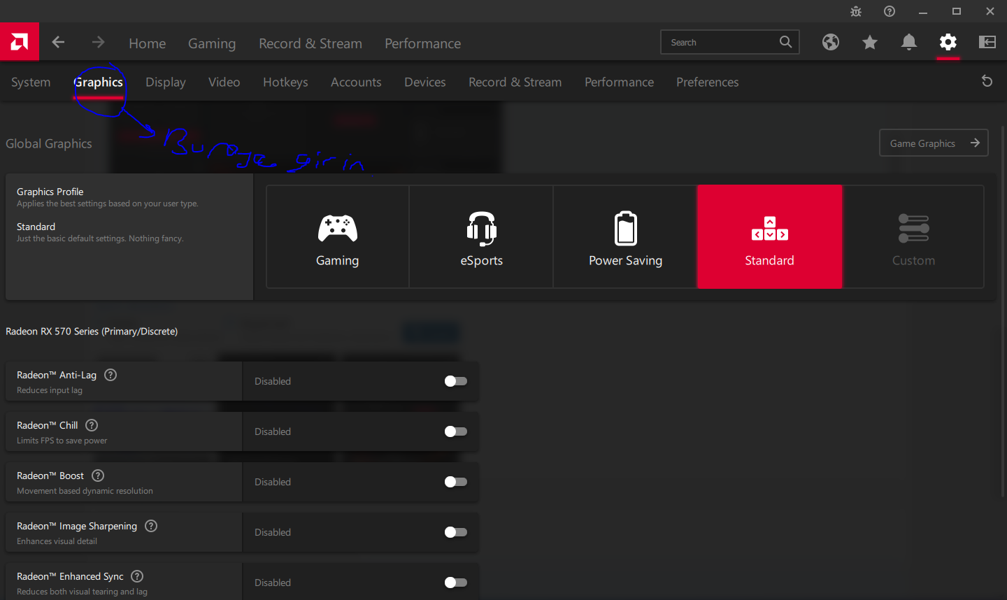Image resolution: width=1007 pixels, height=600 pixels.
Task: Open the Gaming tab in top navigation
Action: 212,43
